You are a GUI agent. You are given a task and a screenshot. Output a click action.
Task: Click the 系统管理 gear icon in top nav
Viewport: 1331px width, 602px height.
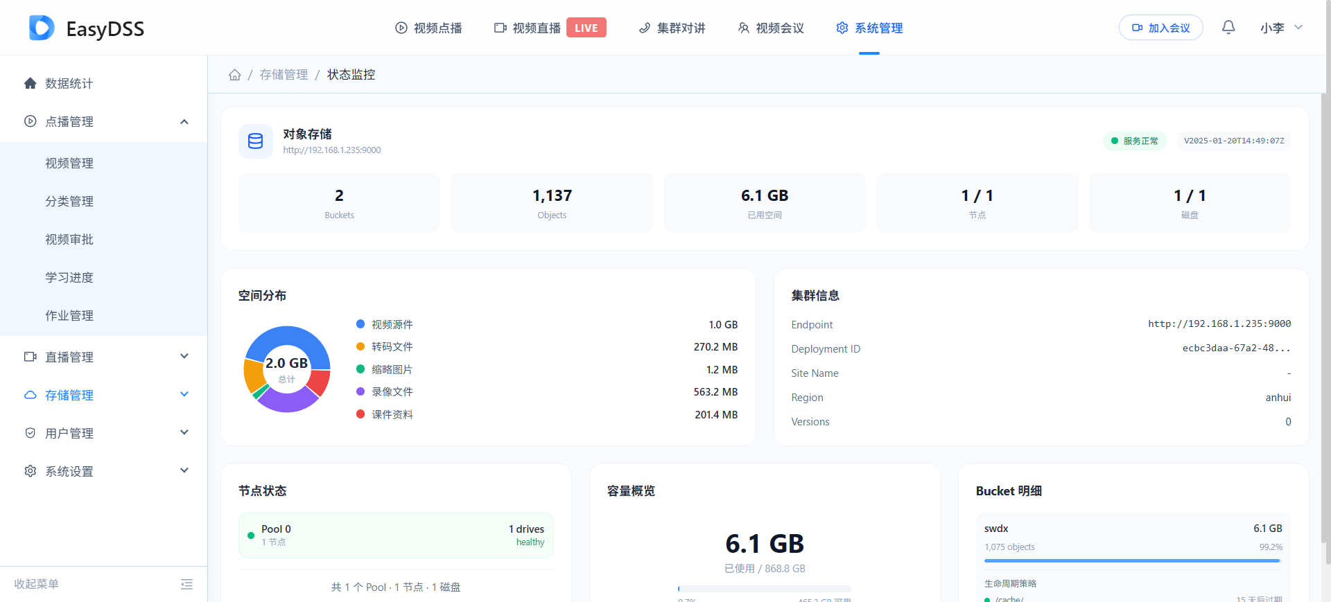pyautogui.click(x=842, y=28)
